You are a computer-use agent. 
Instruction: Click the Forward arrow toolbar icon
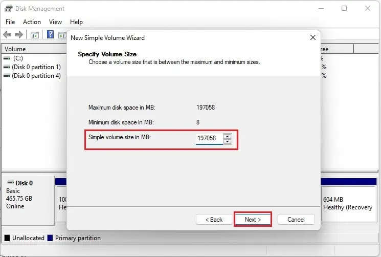(x=19, y=34)
